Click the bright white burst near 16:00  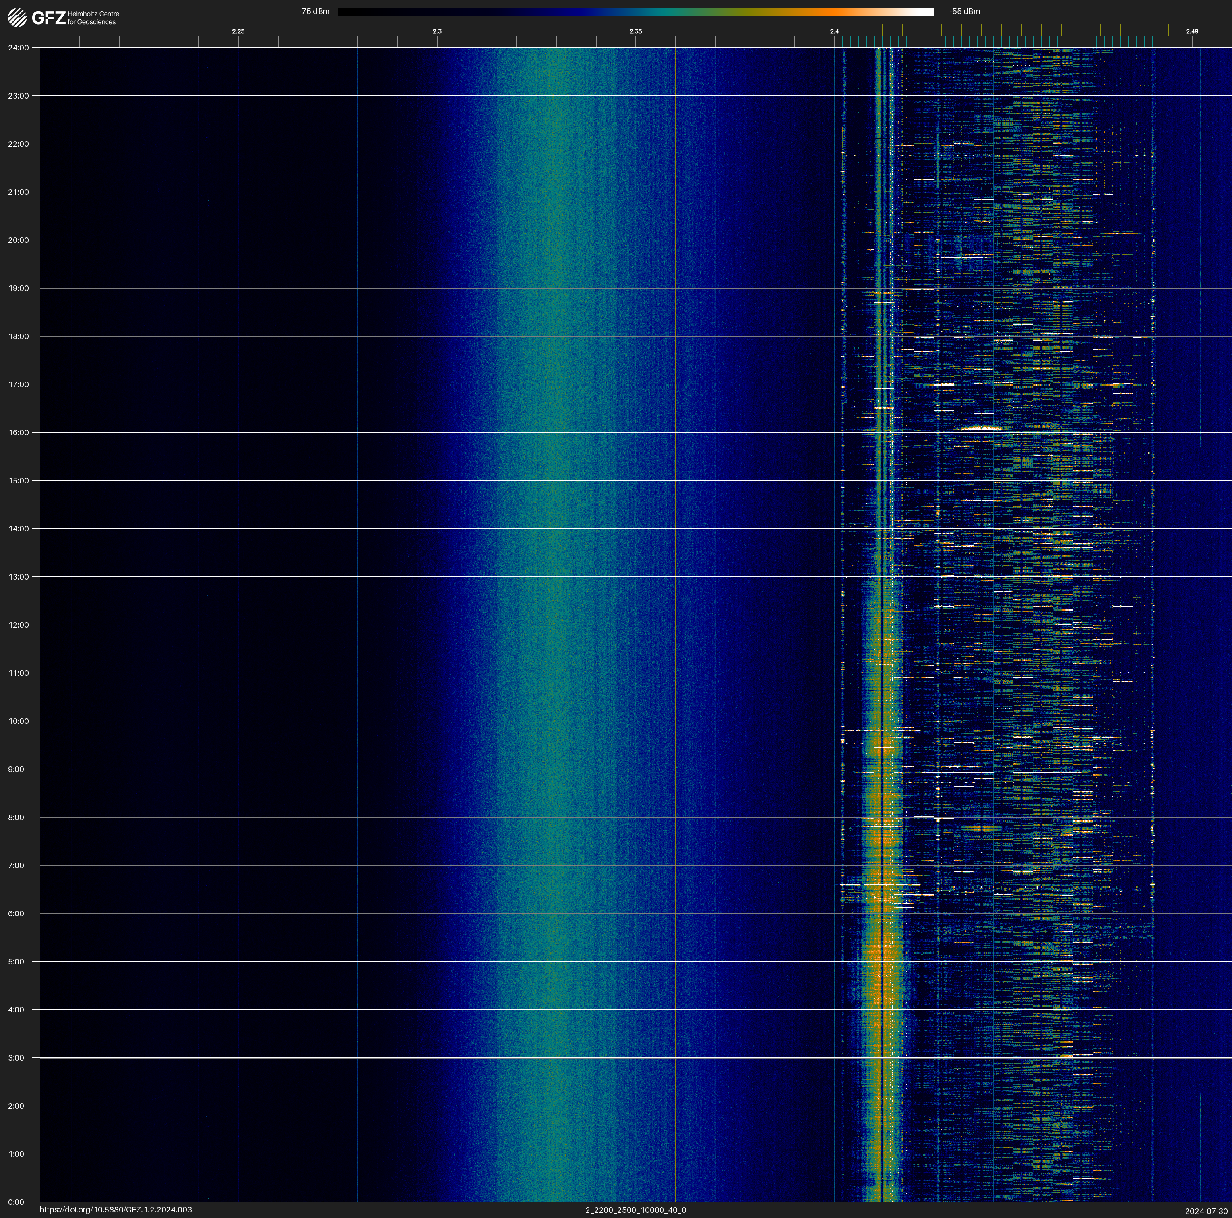click(982, 429)
